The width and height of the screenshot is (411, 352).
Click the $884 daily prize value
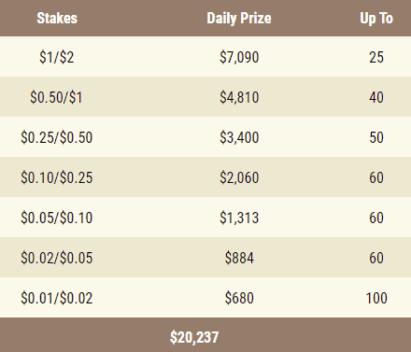[239, 258]
